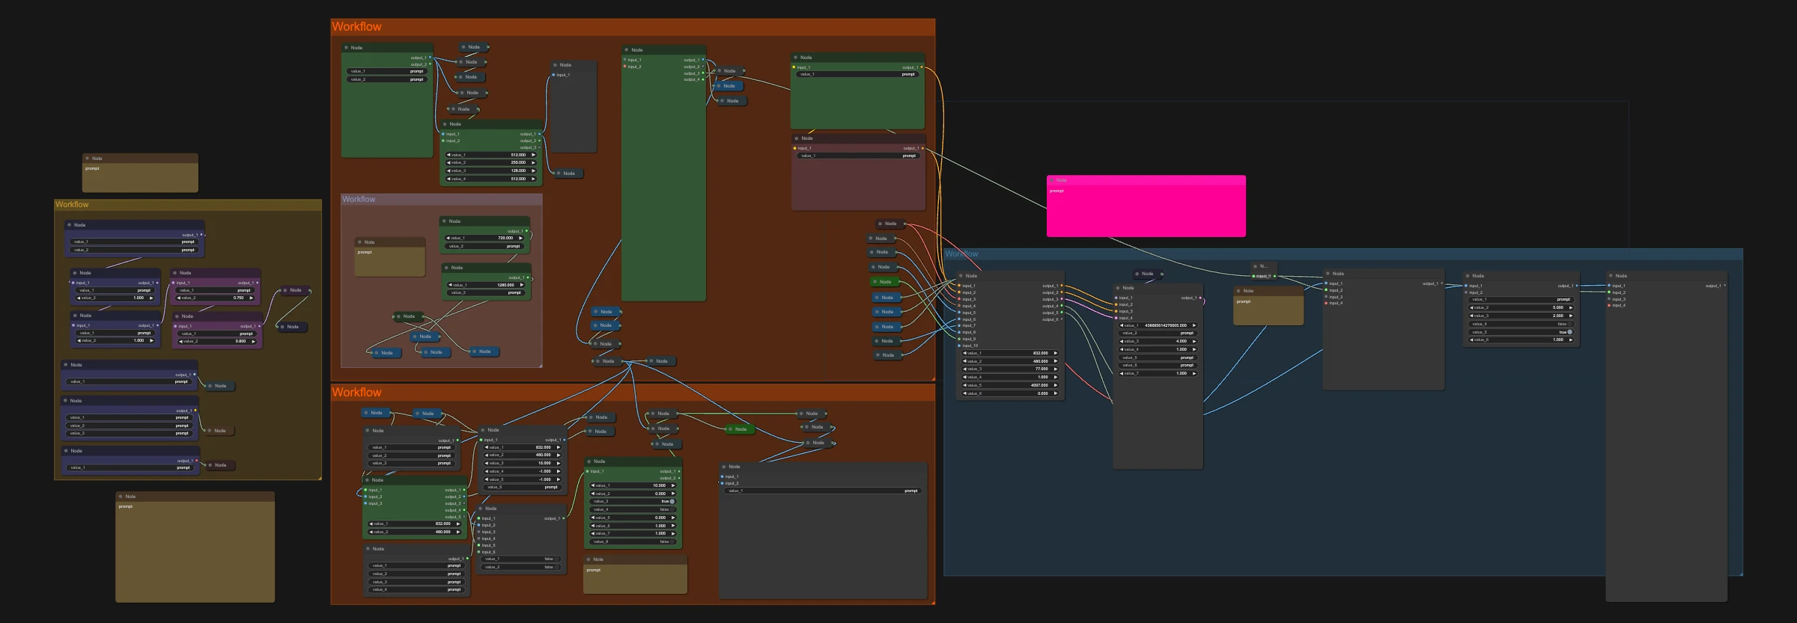Screen dimensions: 1797x623
Task: Decrease value_3 showing 77.000 with left arrow
Action: click(965, 369)
